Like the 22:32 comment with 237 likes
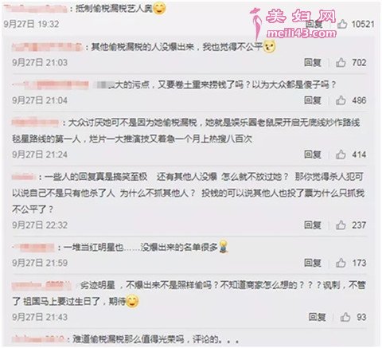 click(341, 225)
